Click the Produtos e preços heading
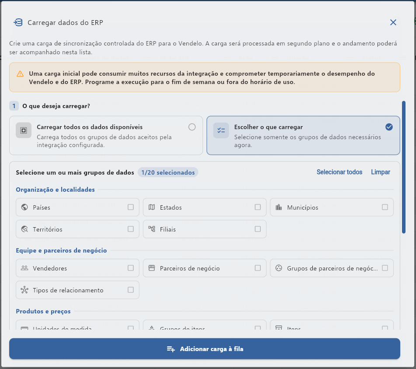The width and height of the screenshot is (416, 369). tap(43, 311)
